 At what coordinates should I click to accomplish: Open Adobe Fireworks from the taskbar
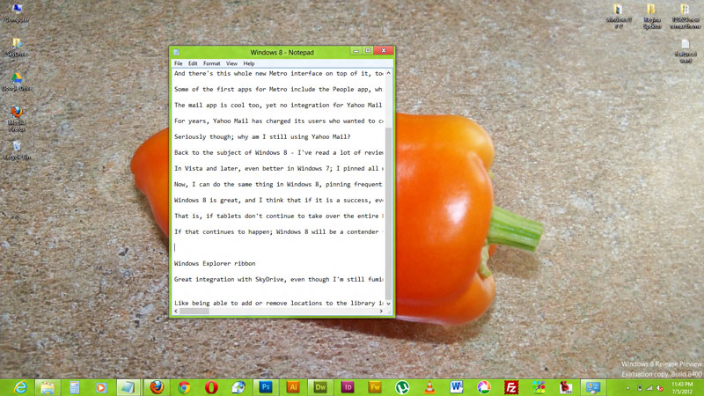point(375,387)
